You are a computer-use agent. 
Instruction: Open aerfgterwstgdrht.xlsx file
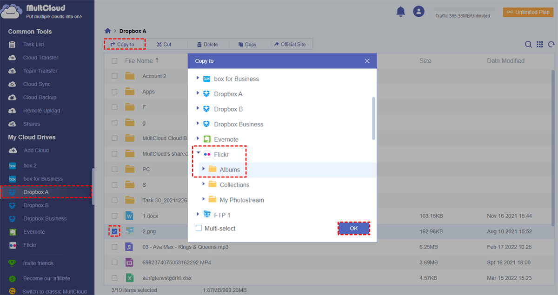point(167,278)
